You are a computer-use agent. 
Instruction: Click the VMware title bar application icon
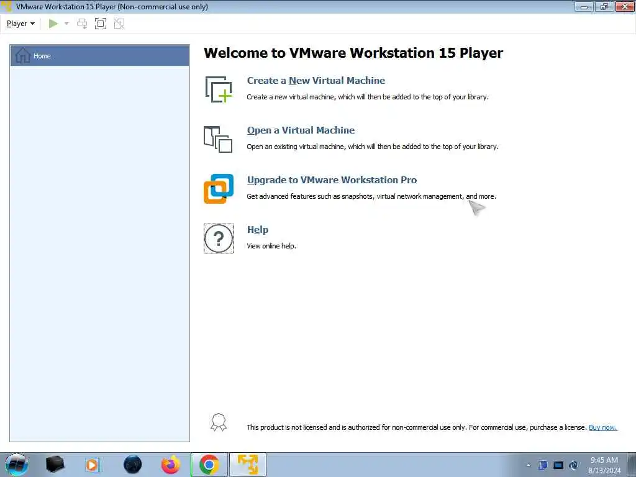click(x=7, y=6)
